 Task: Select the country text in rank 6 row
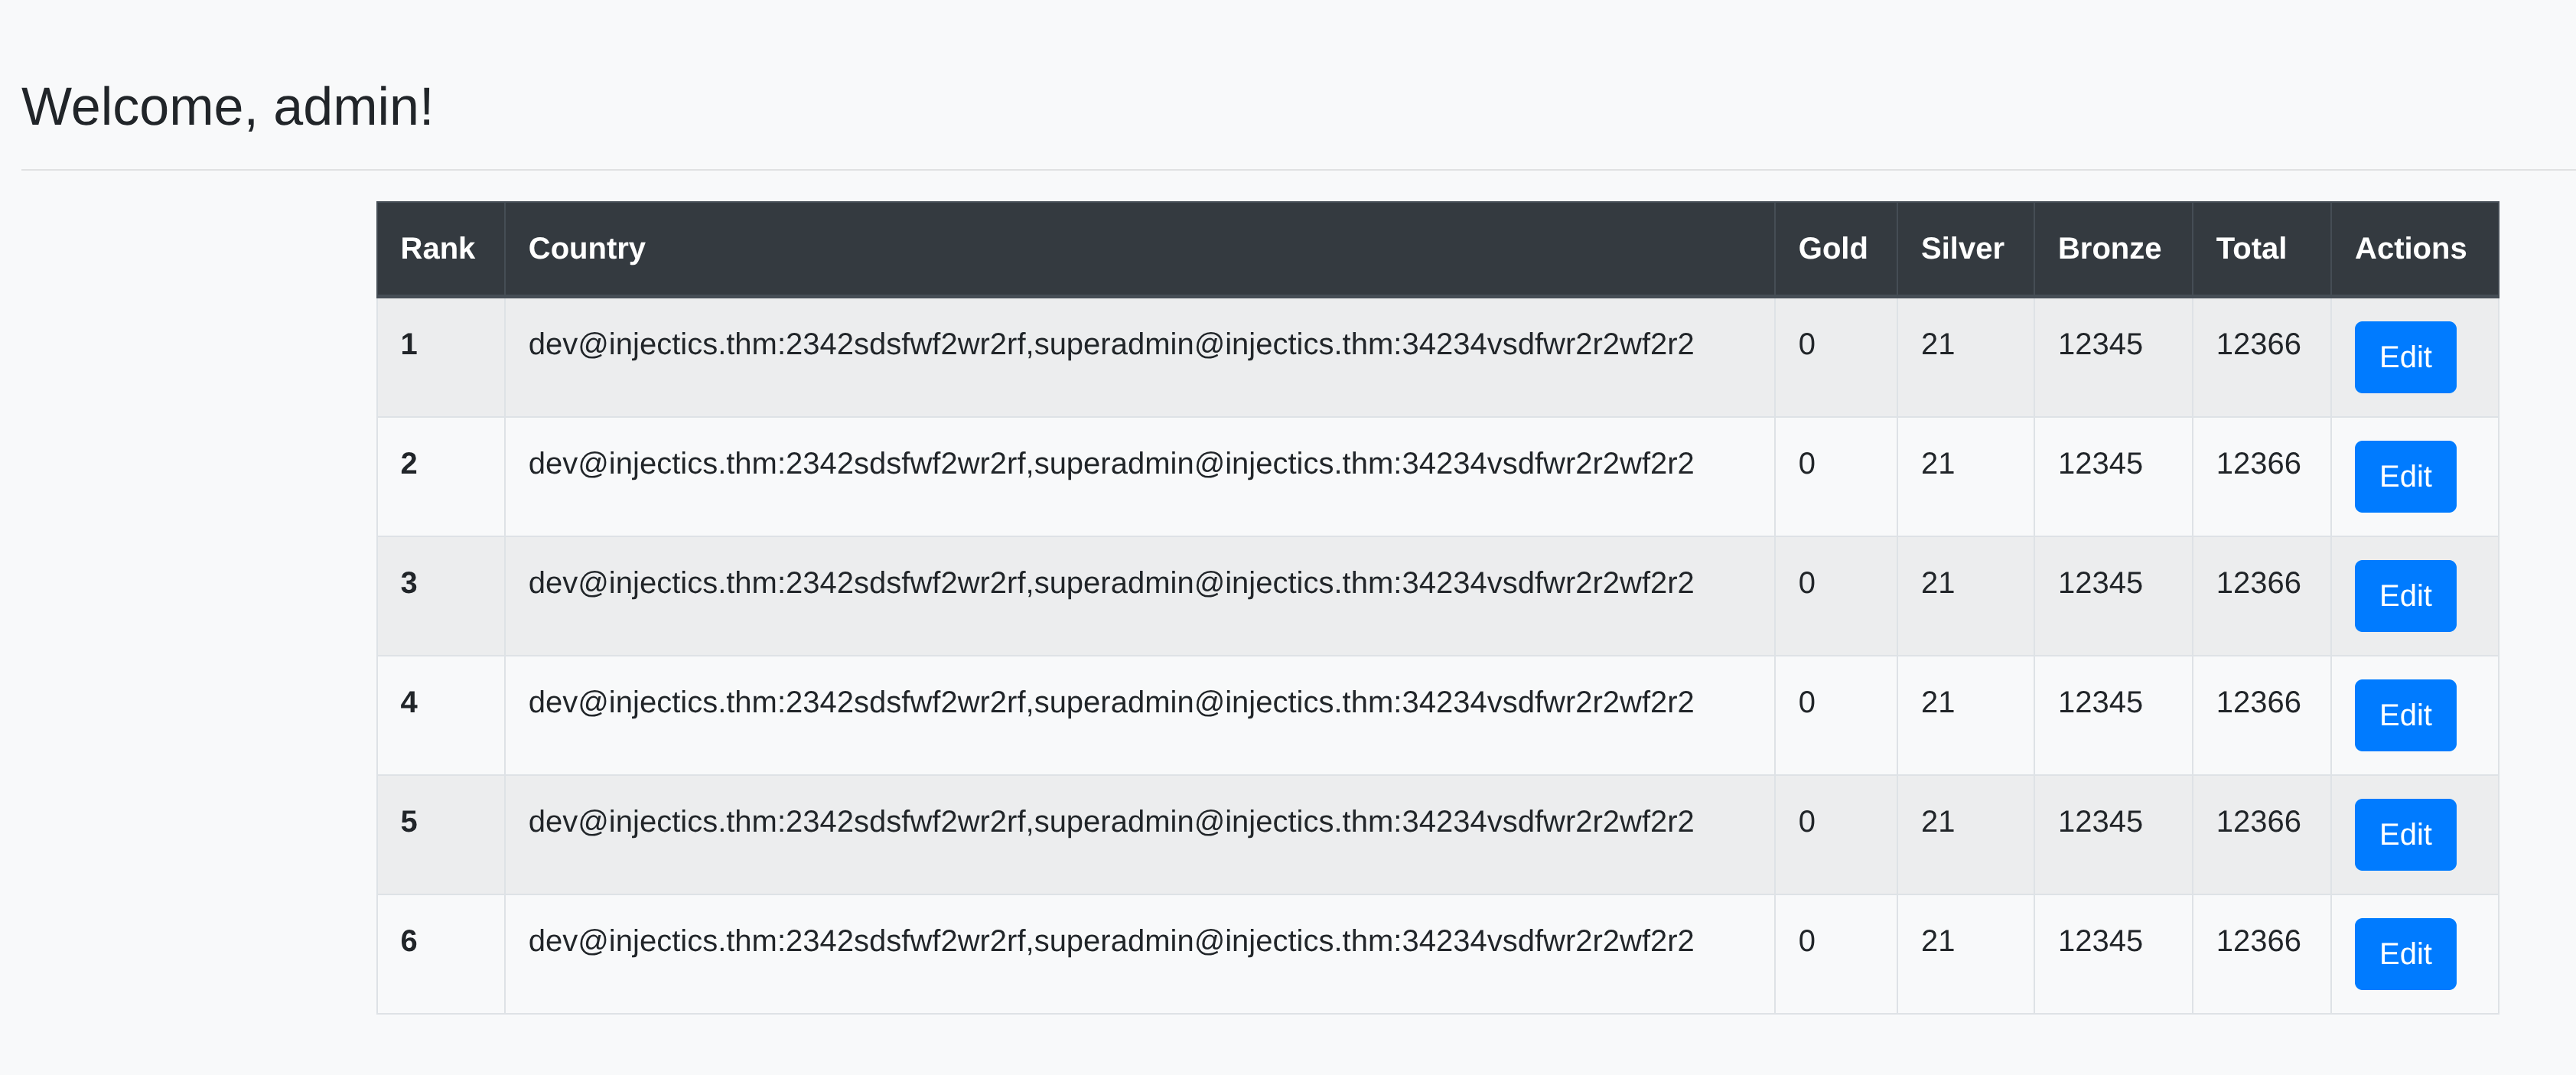coord(1110,941)
